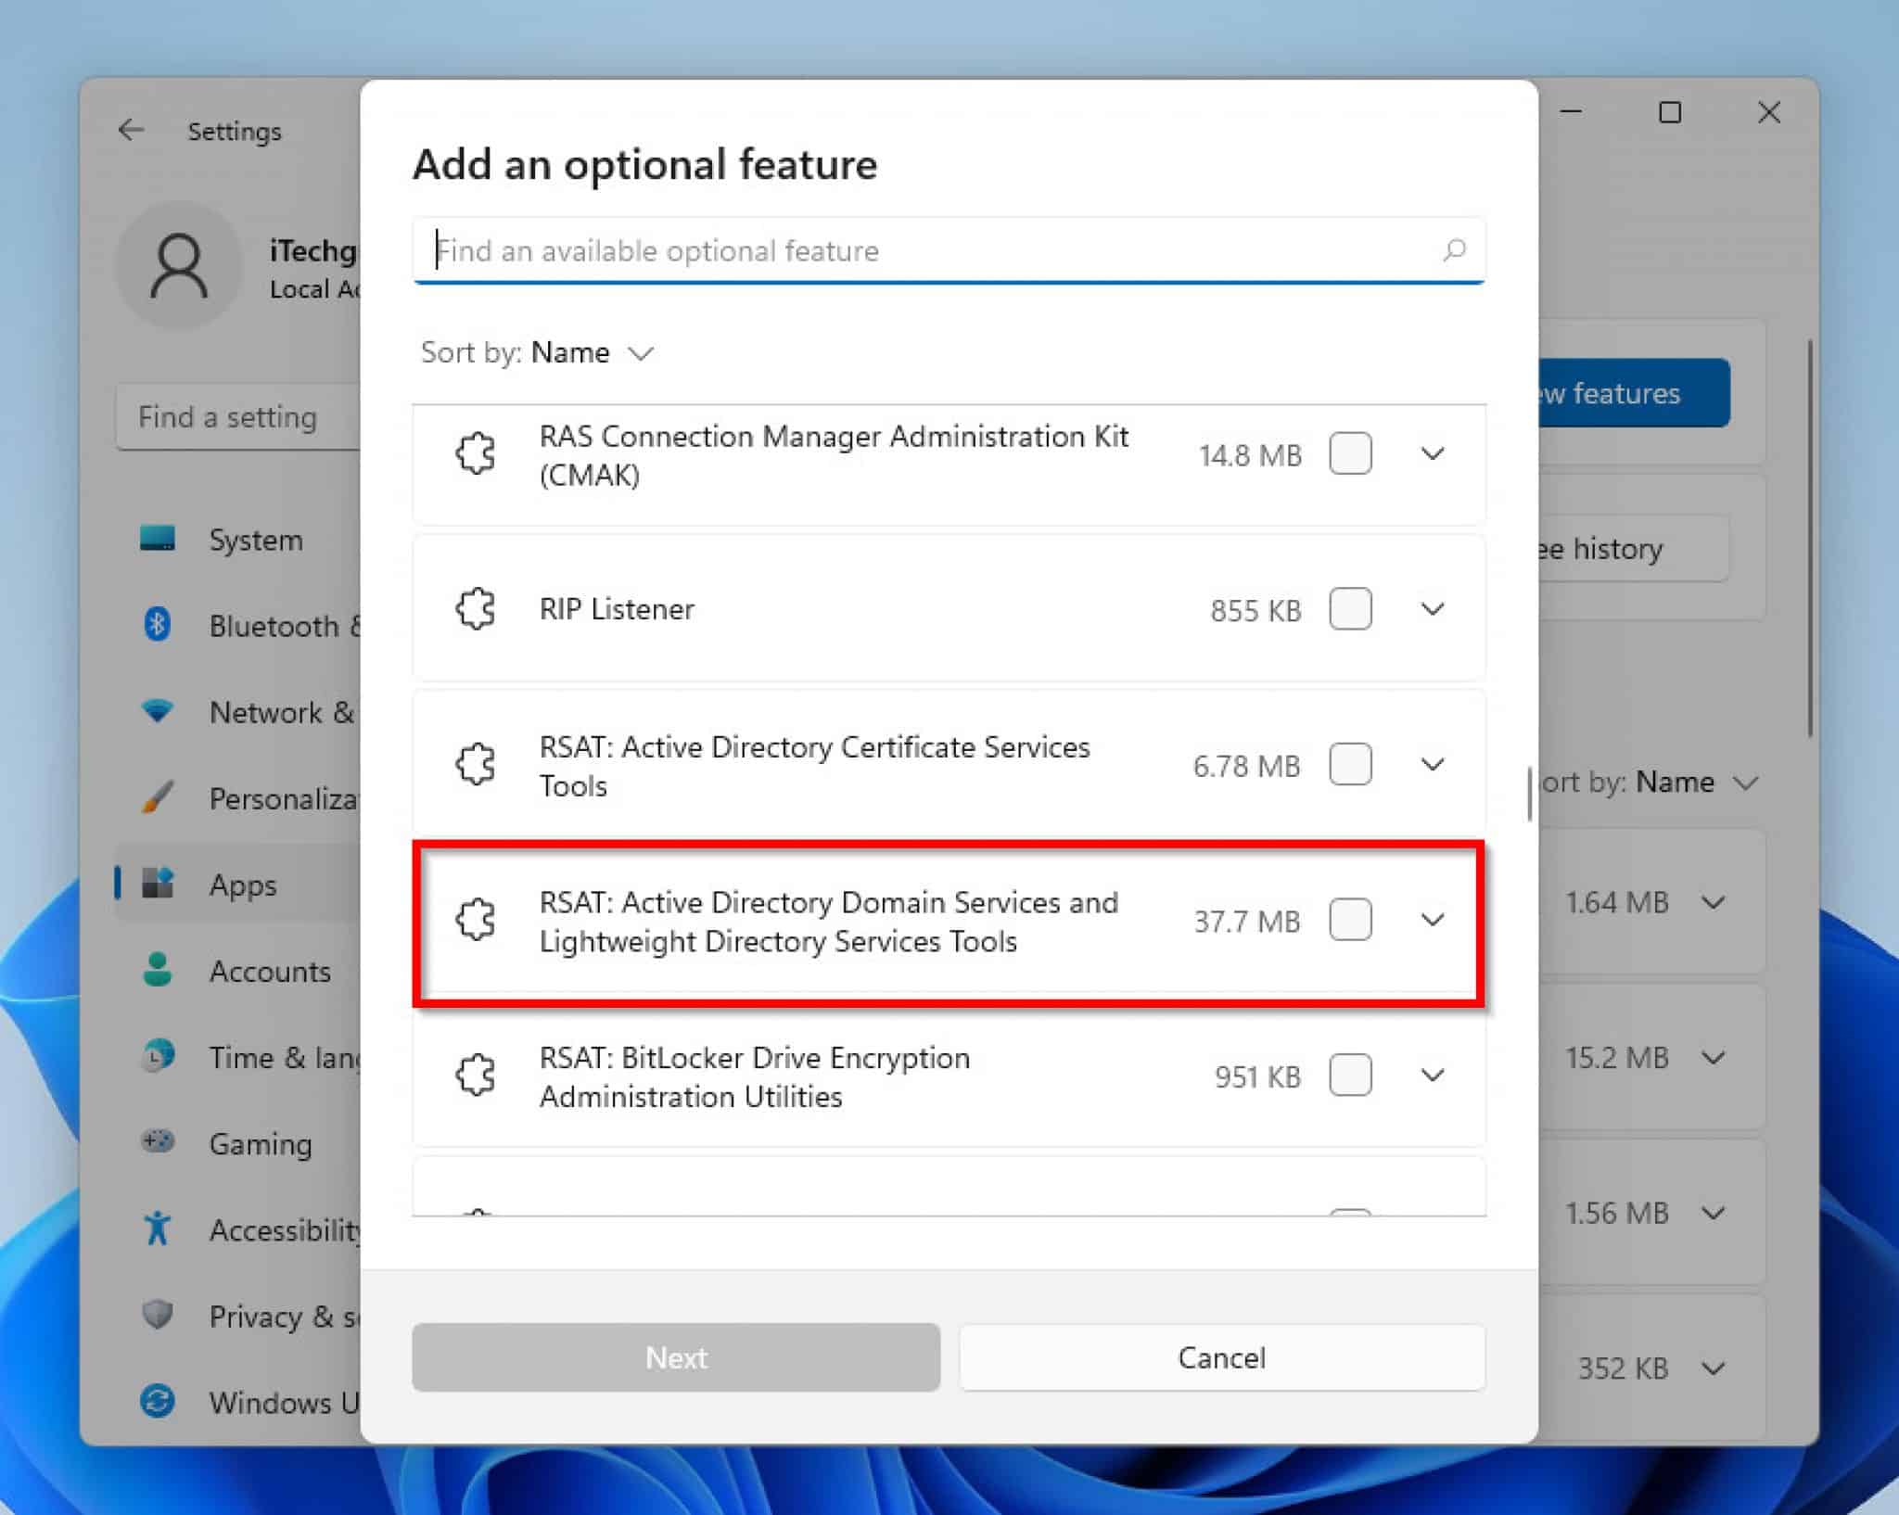The image size is (1899, 1515).
Task: Expand RIP Listener details chevron
Action: click(1433, 609)
